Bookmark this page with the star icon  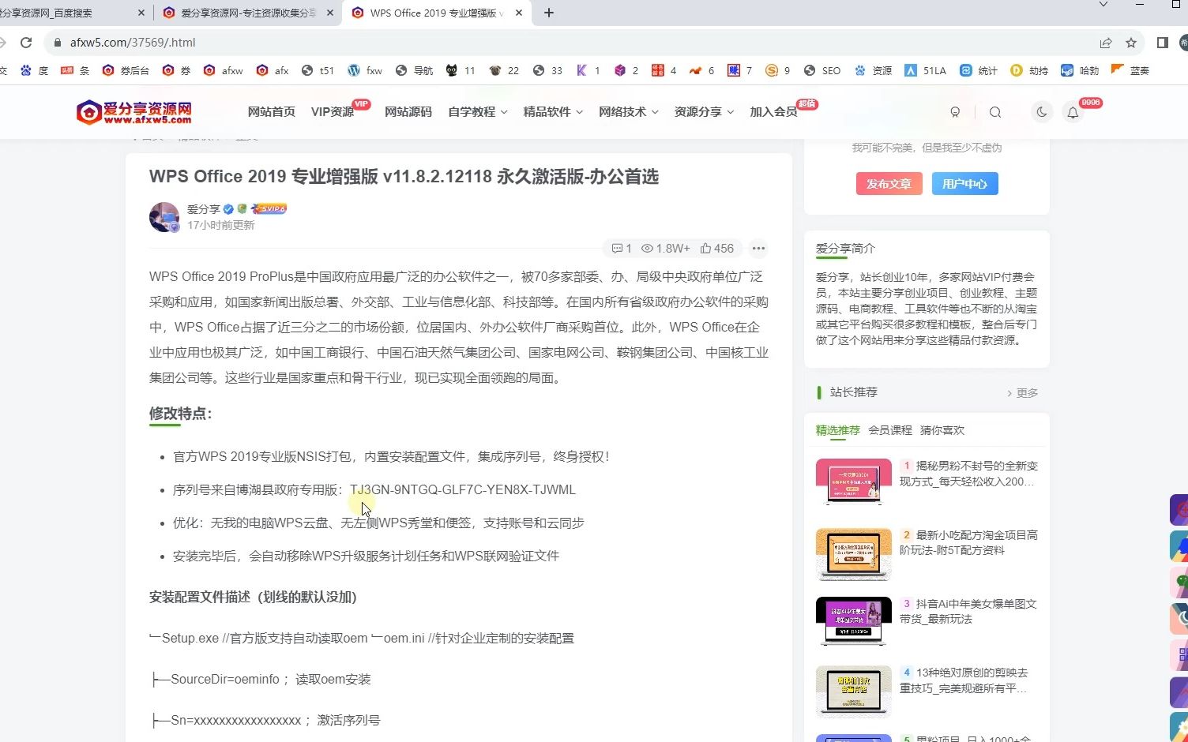(x=1131, y=43)
